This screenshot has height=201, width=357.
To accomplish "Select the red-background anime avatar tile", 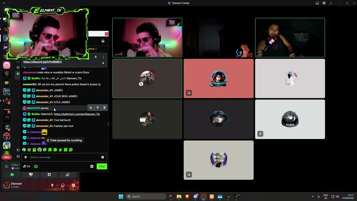I will (x=219, y=78).
